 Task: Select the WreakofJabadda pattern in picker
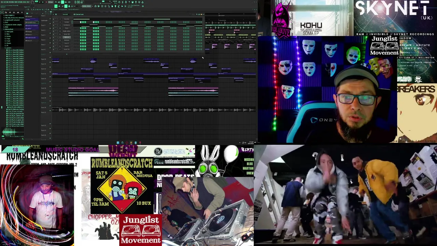32,38
